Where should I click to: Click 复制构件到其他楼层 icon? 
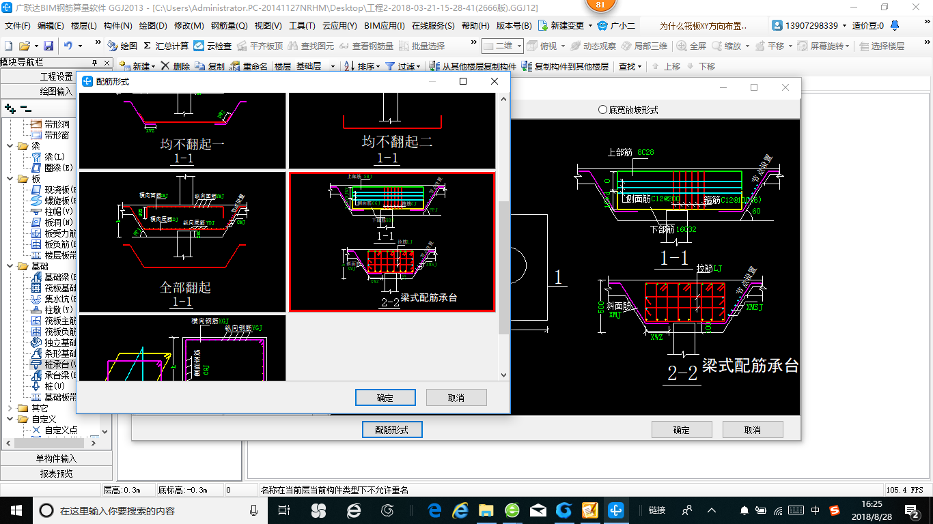[527, 66]
